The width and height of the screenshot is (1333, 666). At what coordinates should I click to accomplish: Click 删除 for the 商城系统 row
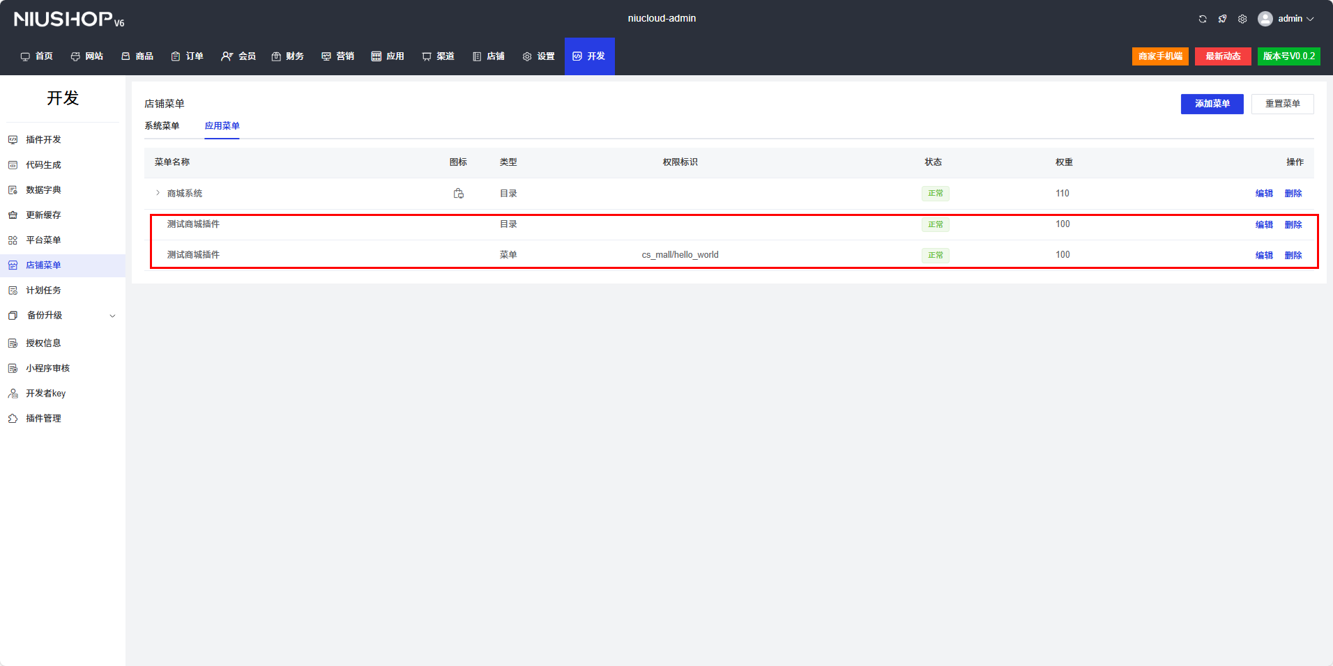coord(1293,194)
